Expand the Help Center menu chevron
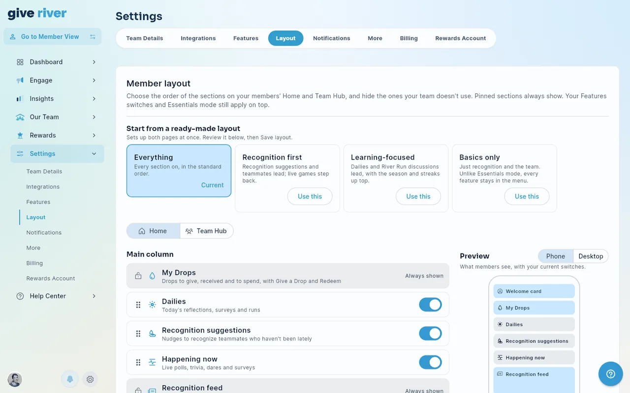 click(x=94, y=296)
